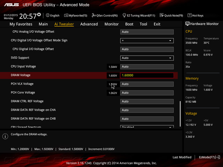Click the PCH Core Voltage Auto field
Image resolution: width=223 pixels, height=167 pixels.
(147, 93)
